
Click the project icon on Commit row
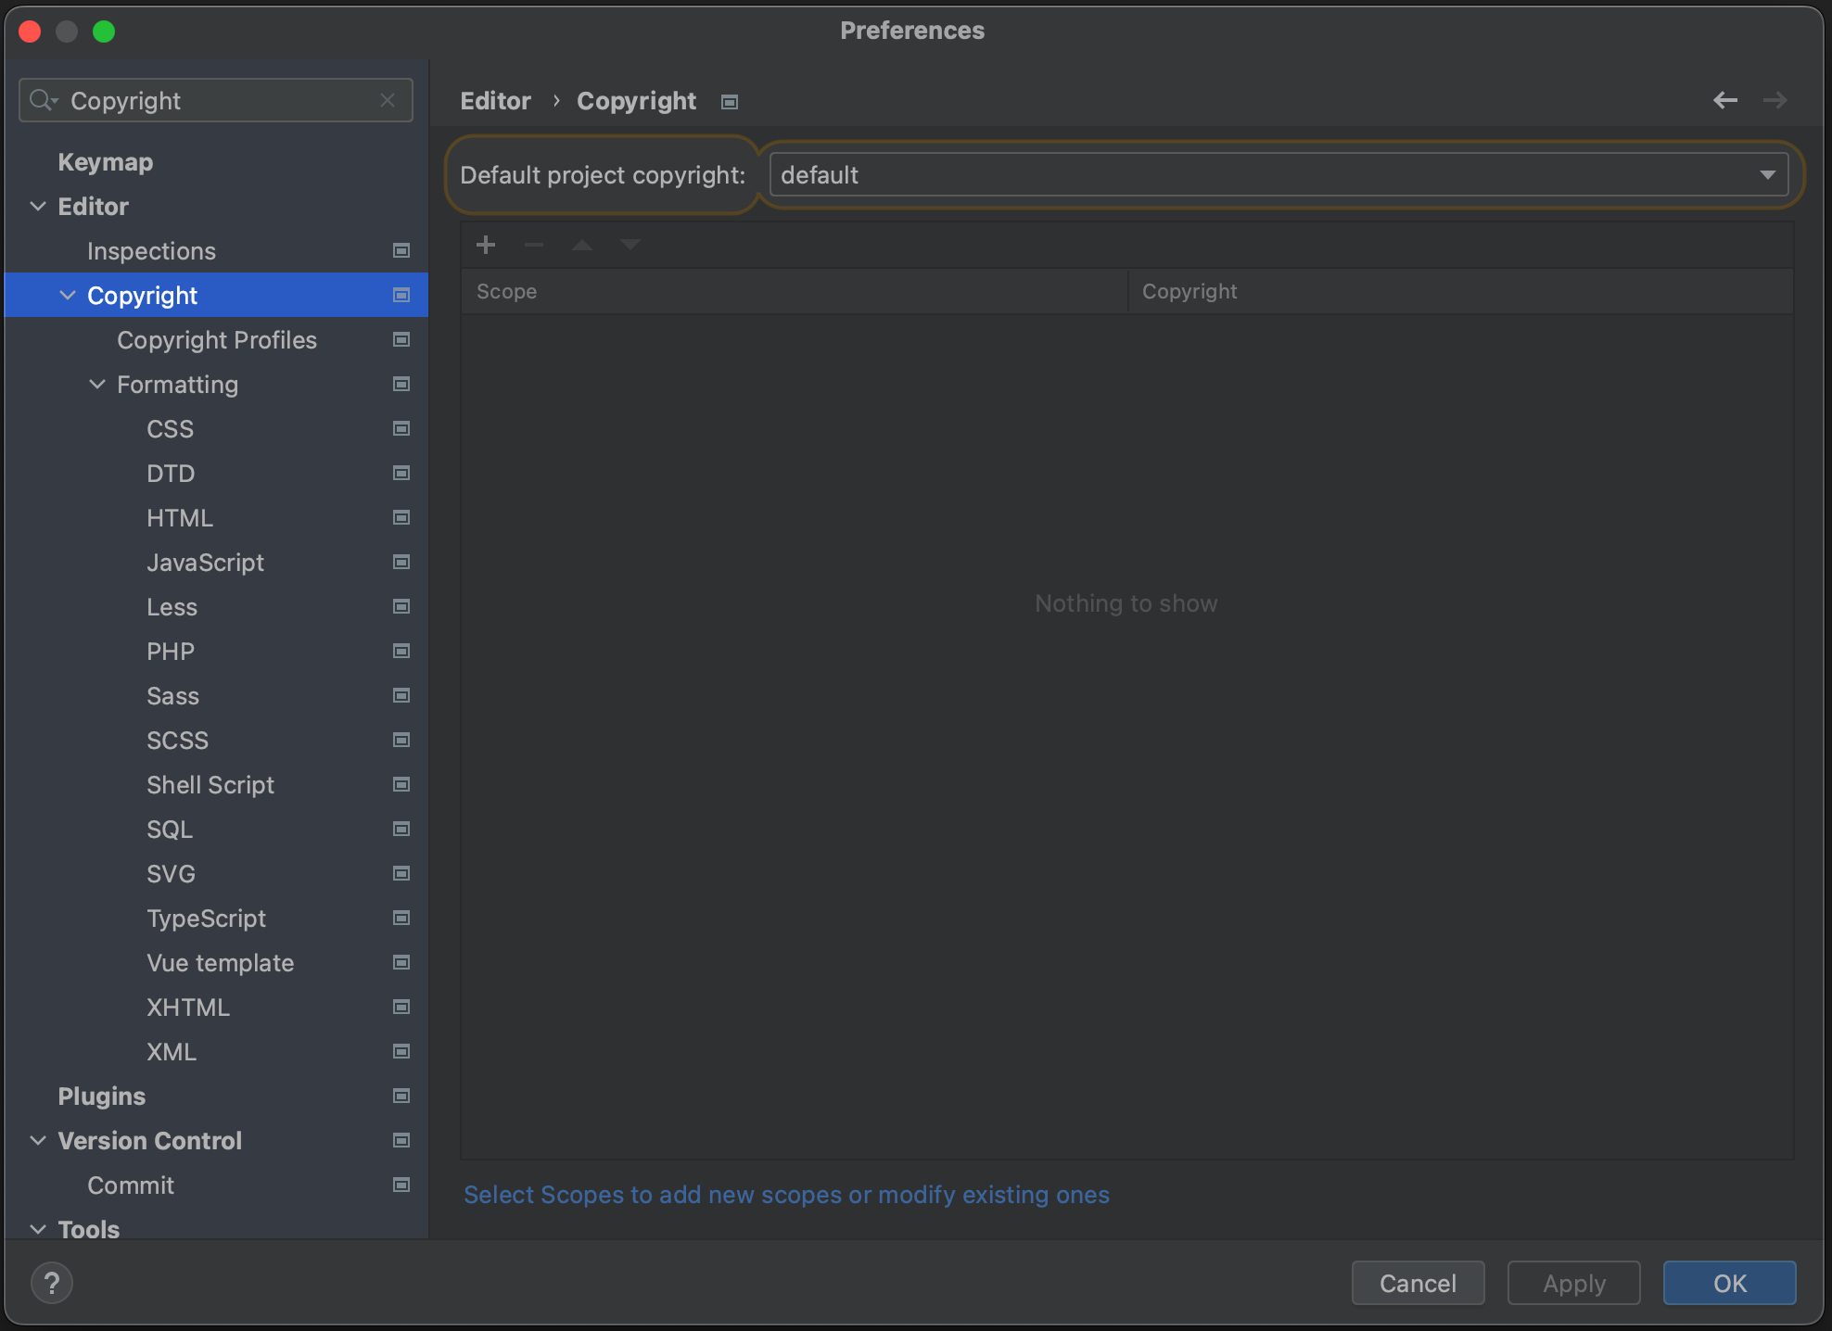[401, 1185]
